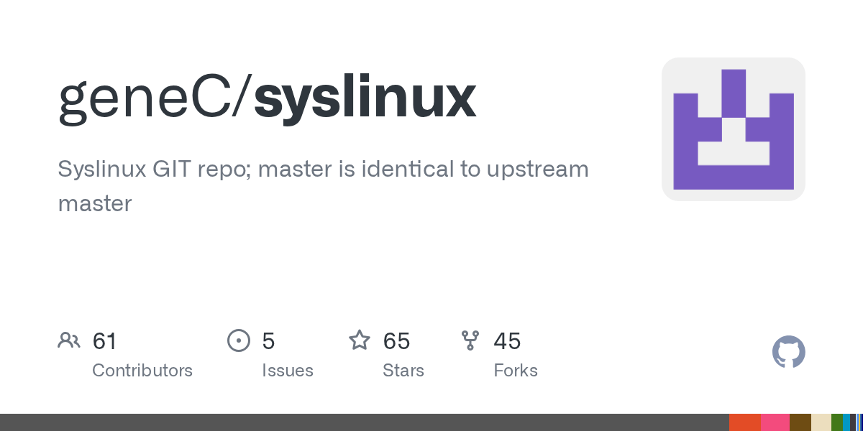The image size is (863, 431).
Task: Click the Contributors label
Action: coord(142,371)
